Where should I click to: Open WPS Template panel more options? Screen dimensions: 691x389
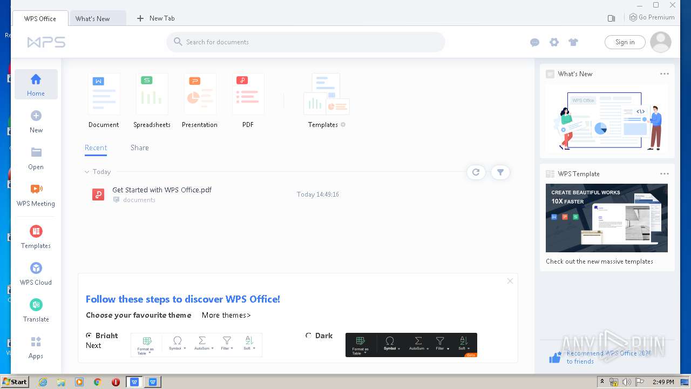coord(665,174)
